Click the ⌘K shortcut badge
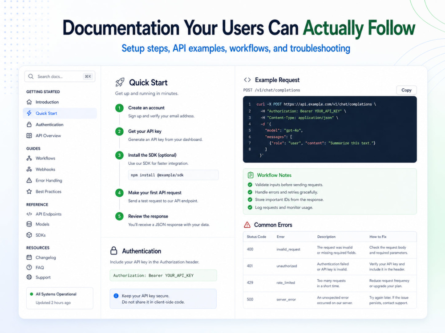This screenshot has height=333, width=445. pos(88,76)
